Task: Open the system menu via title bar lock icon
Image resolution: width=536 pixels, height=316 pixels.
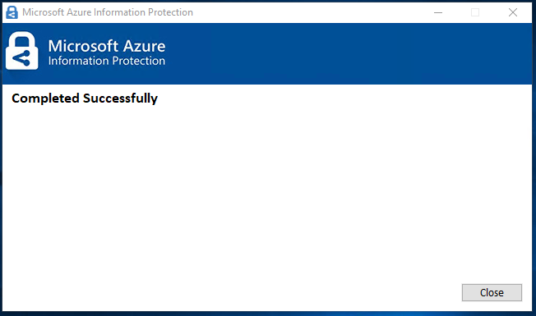Action: [x=12, y=12]
